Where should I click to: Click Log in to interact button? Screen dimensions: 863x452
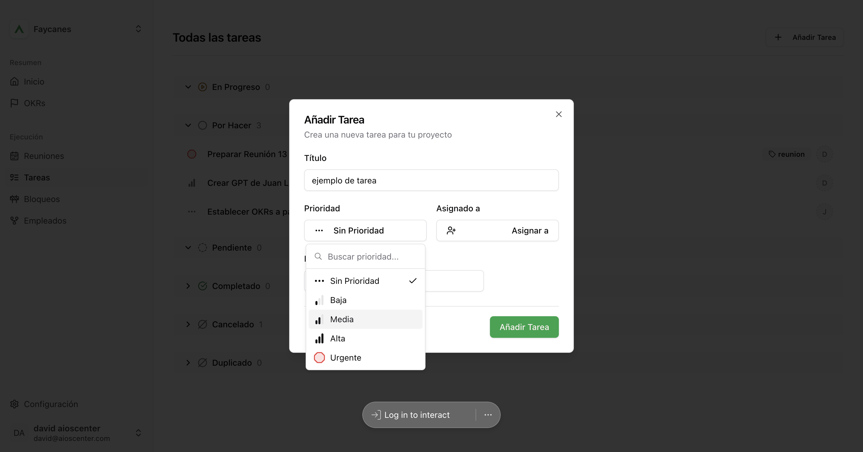pos(411,415)
